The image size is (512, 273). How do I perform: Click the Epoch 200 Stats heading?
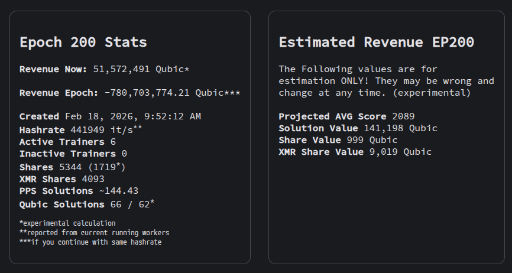coord(83,43)
